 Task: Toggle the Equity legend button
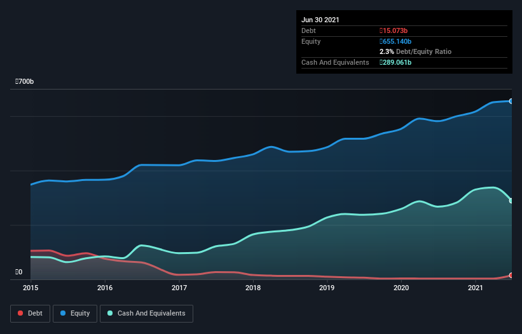75,314
